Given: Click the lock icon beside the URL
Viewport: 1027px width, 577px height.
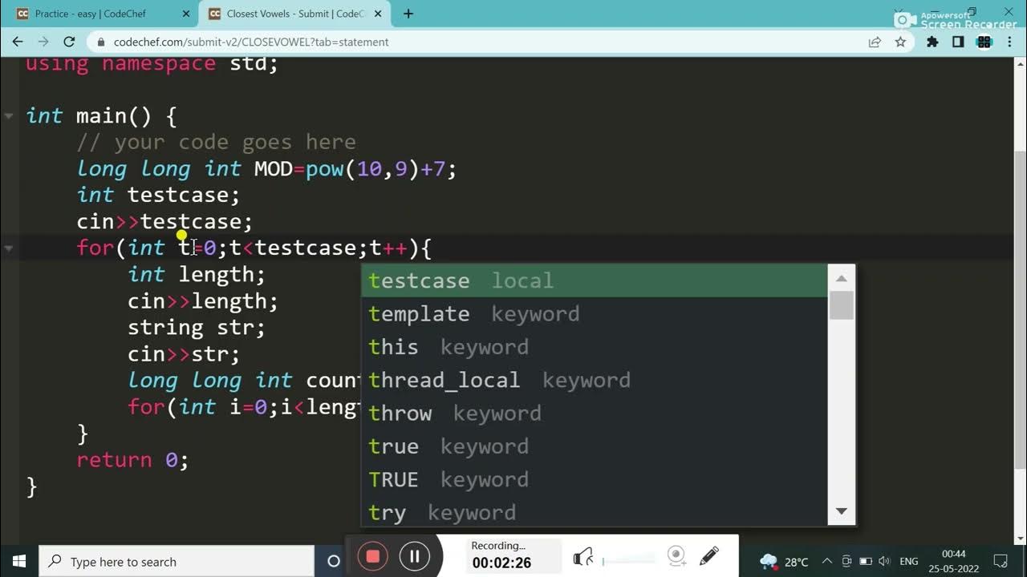Looking at the screenshot, I should 101,42.
